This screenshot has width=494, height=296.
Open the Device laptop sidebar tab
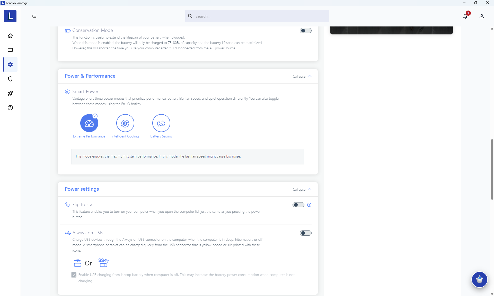(x=10, y=50)
